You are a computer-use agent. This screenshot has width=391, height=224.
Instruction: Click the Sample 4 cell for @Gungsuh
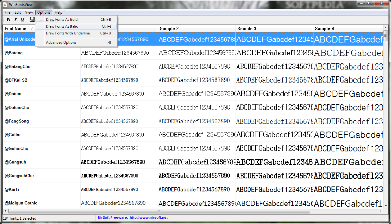[x=348, y=162]
